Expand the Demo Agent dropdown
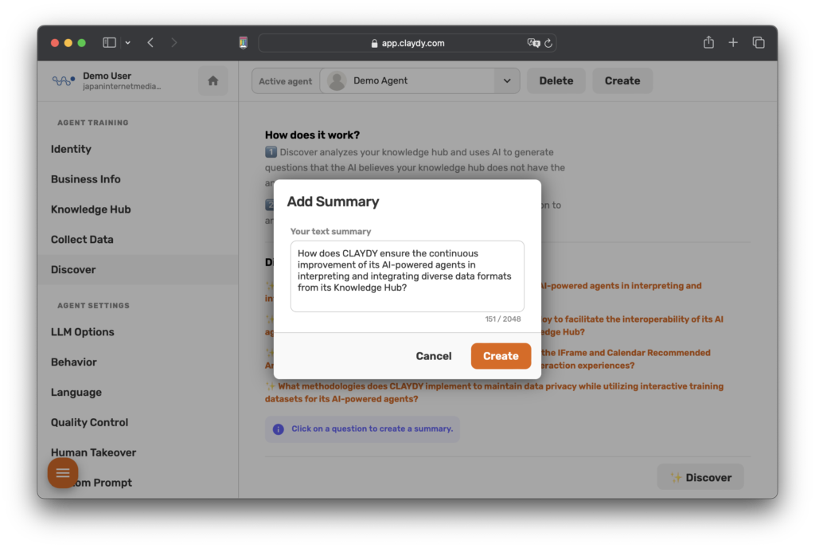The image size is (815, 548). point(506,80)
